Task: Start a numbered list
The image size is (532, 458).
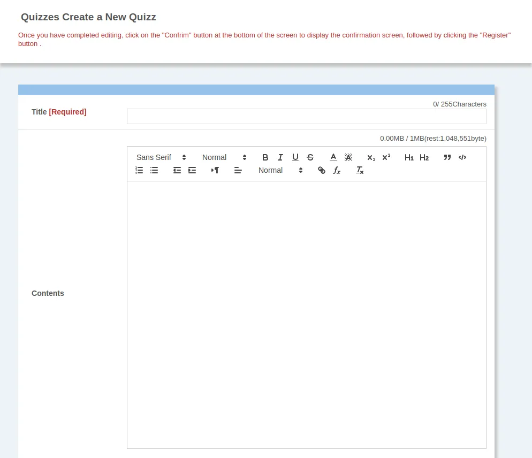Action: point(139,170)
